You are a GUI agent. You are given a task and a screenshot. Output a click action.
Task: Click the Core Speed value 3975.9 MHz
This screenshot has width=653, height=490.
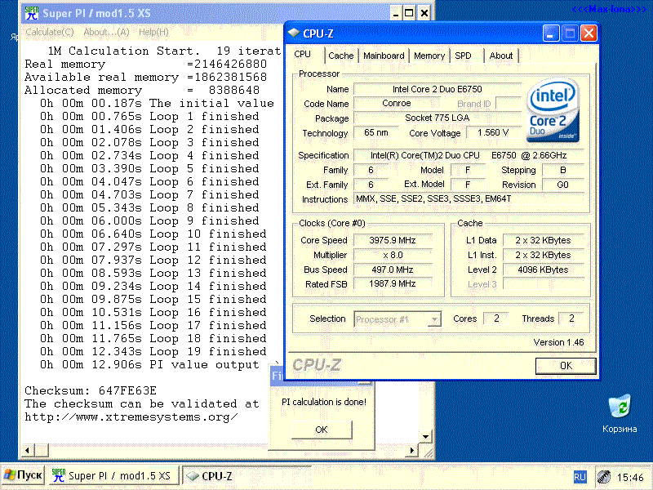[x=393, y=240]
